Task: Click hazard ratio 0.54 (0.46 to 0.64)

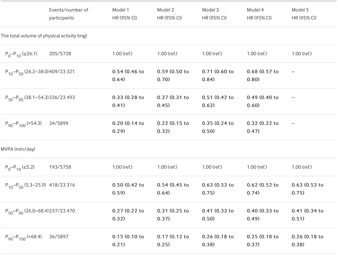Action: coord(128,75)
